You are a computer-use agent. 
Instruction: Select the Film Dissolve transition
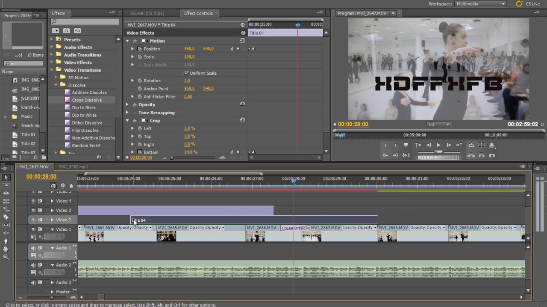pyautogui.click(x=85, y=130)
